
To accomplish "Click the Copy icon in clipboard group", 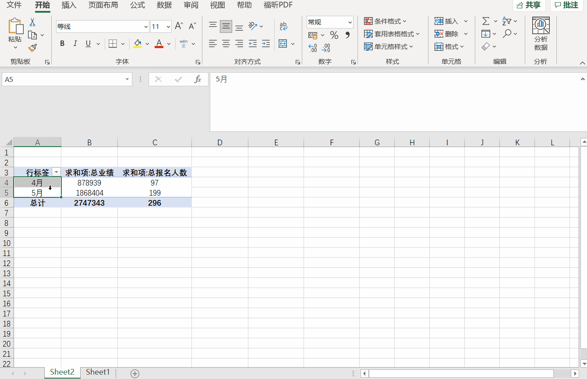I will [x=32, y=35].
